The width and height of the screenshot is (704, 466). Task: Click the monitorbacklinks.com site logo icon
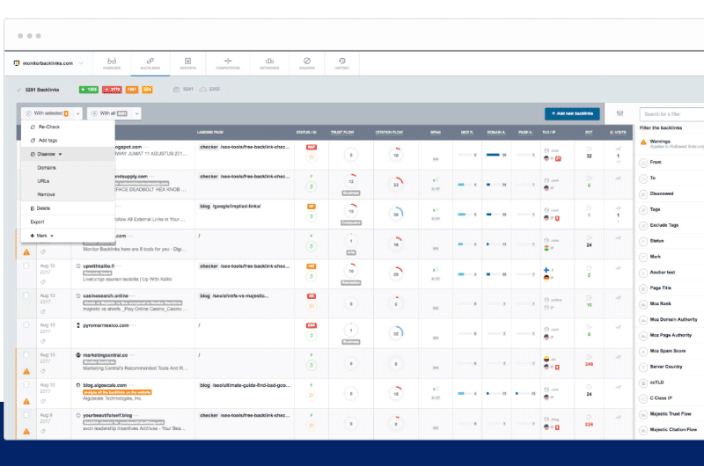click(x=17, y=63)
